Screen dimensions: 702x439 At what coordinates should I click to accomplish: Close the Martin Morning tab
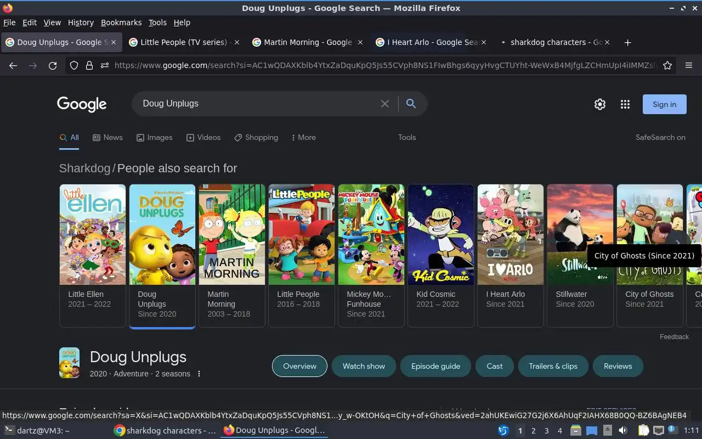pyautogui.click(x=360, y=42)
